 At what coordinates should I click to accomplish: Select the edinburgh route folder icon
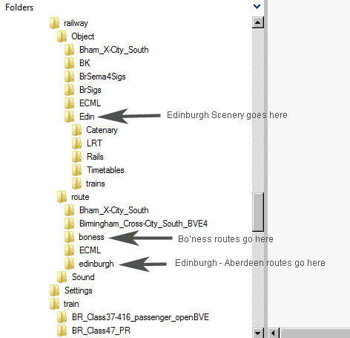coord(69,264)
